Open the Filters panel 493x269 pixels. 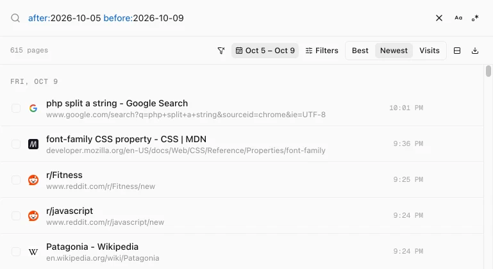coord(322,51)
